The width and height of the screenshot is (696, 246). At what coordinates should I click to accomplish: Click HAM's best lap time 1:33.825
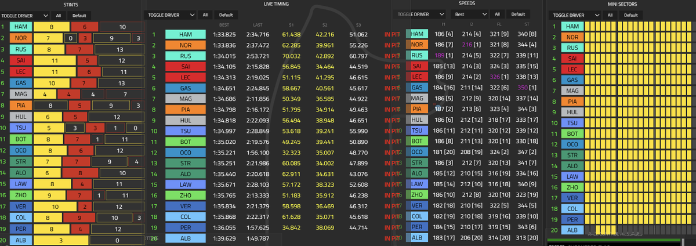coord(224,35)
